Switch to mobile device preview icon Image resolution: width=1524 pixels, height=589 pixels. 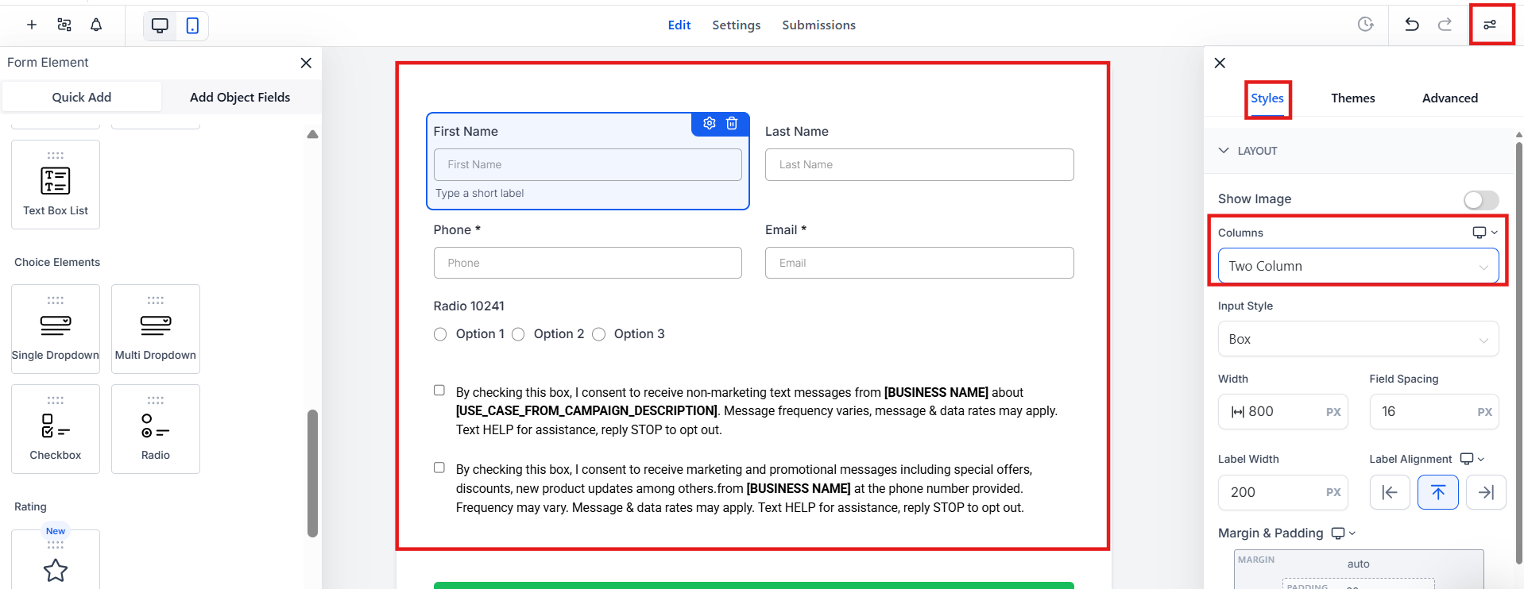(192, 25)
